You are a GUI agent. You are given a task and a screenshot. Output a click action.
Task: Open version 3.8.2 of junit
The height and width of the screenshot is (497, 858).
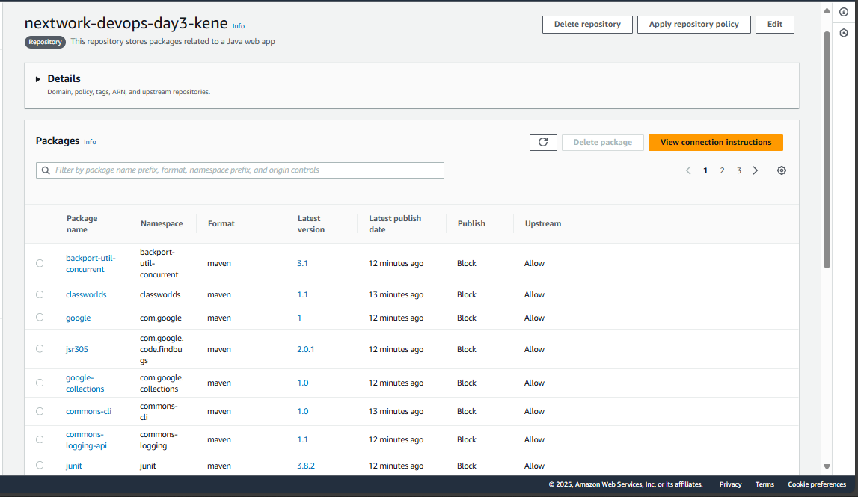click(x=306, y=466)
